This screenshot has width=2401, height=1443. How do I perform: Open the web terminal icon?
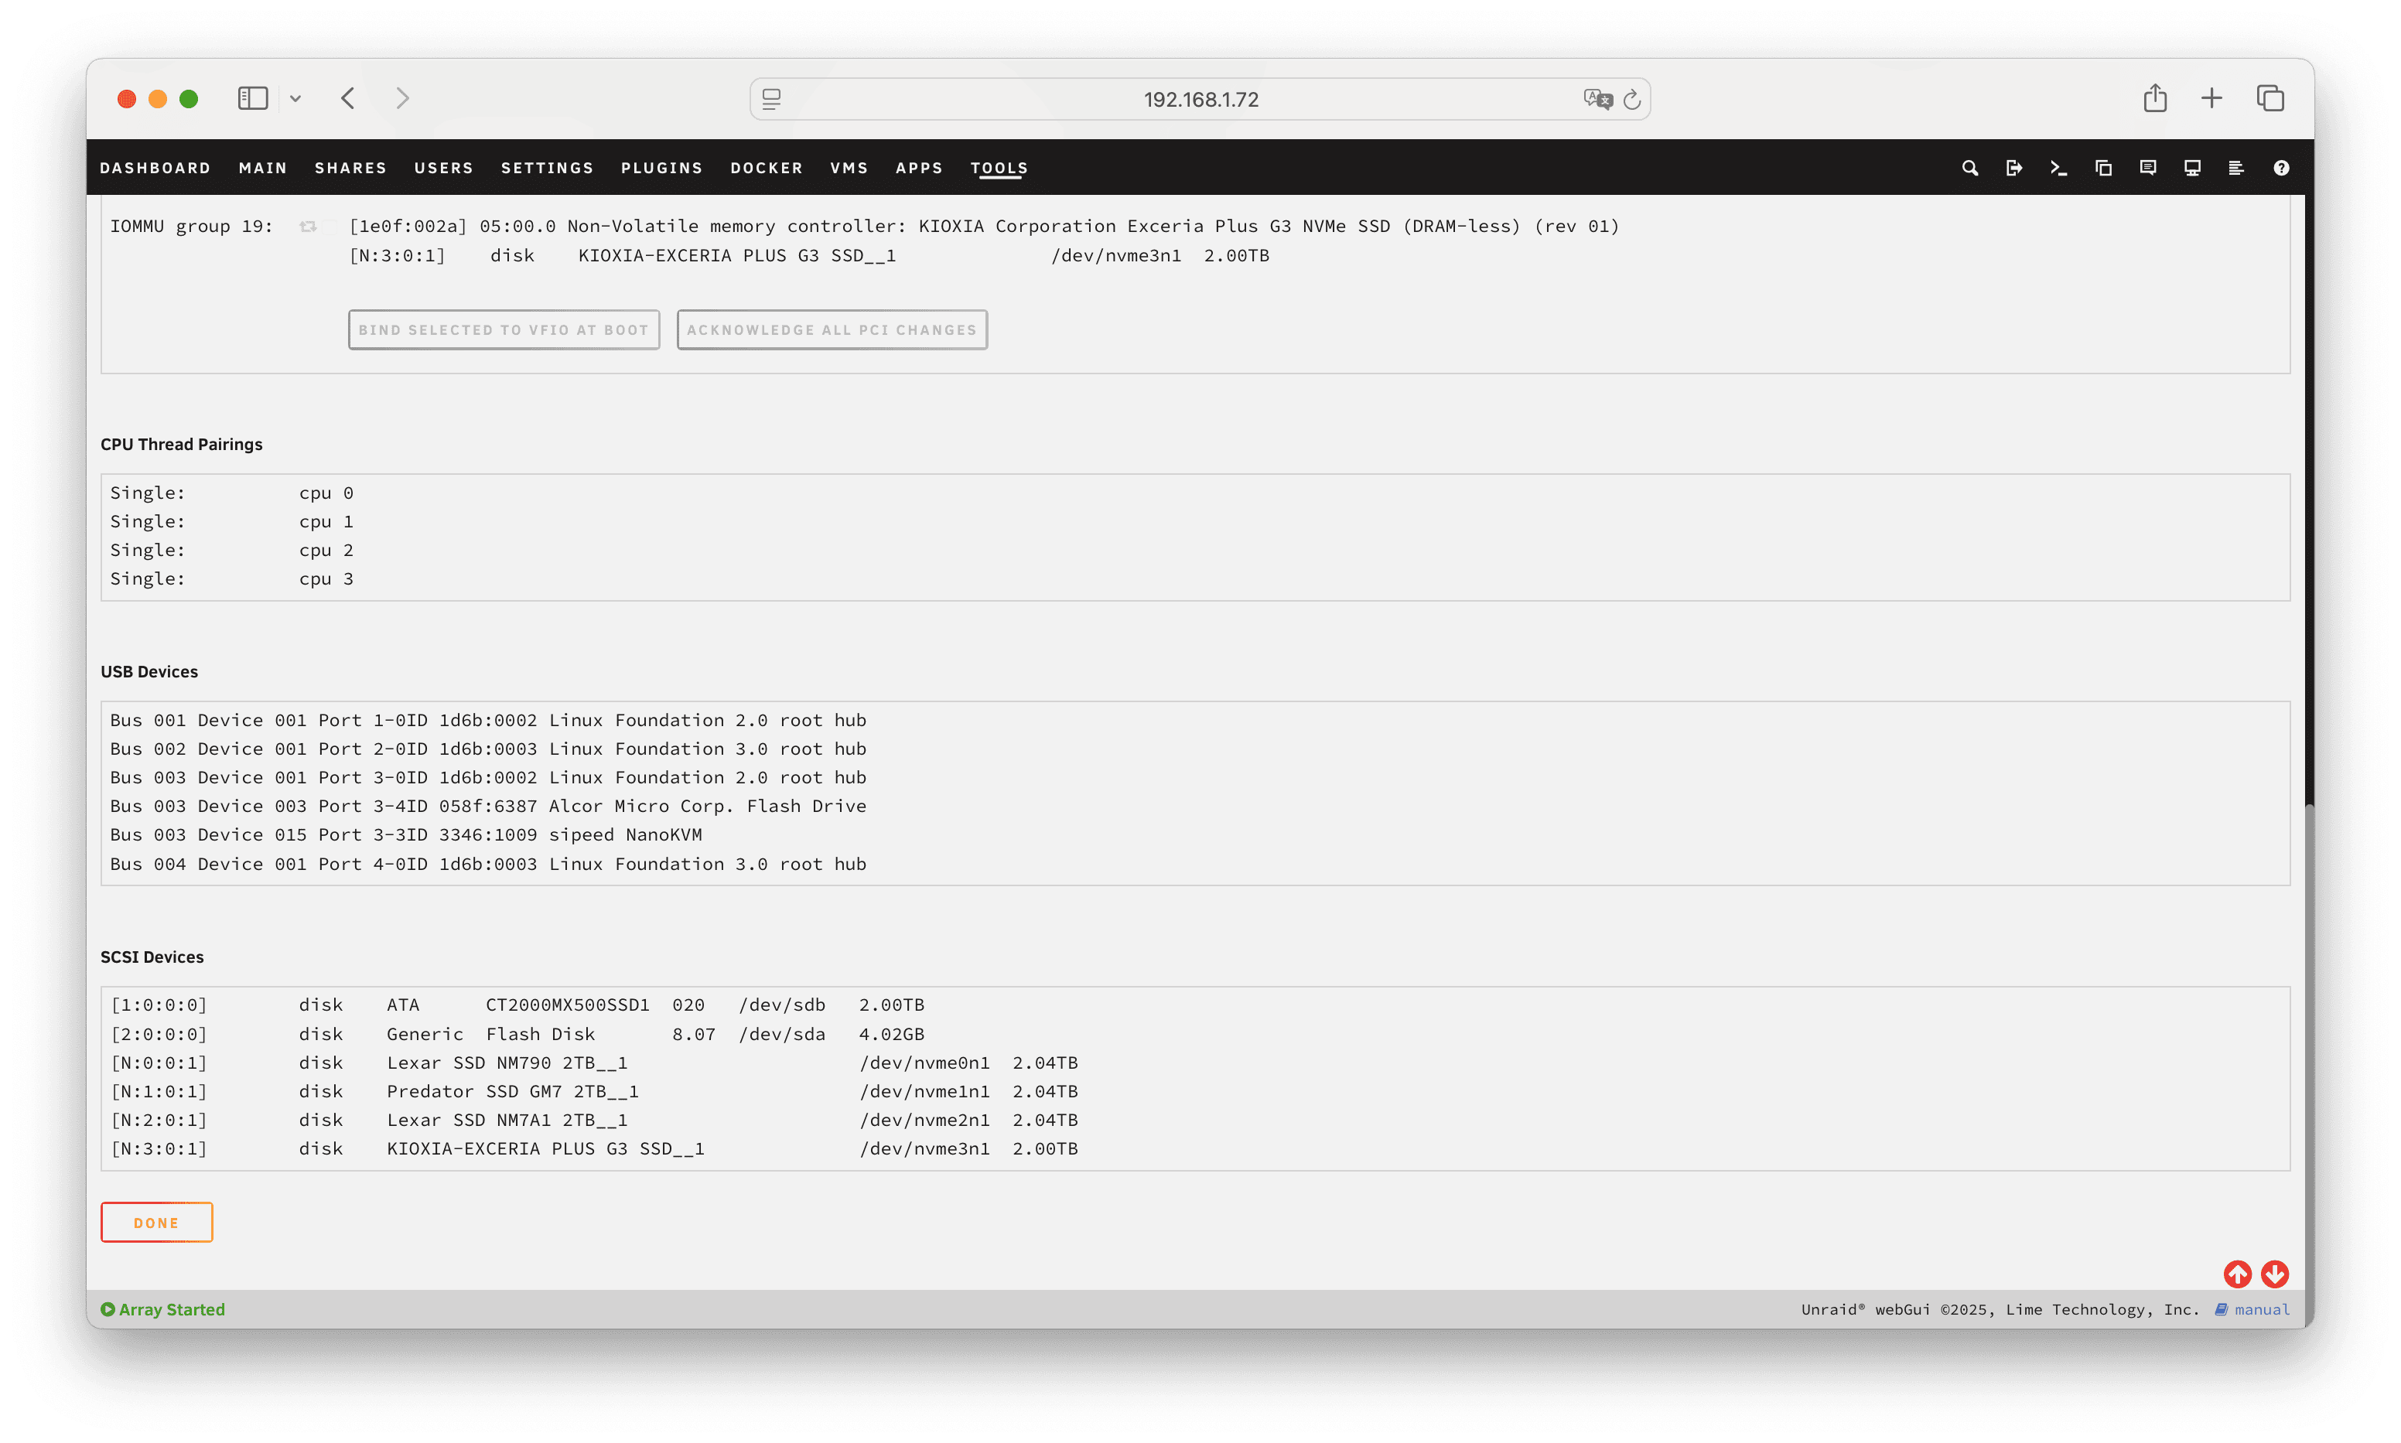click(2058, 169)
